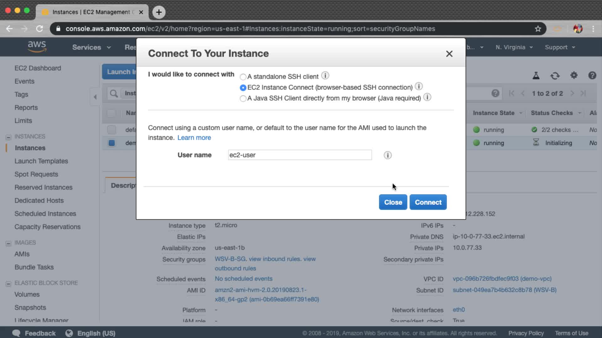Open N. Virginia region dropdown

(514, 47)
